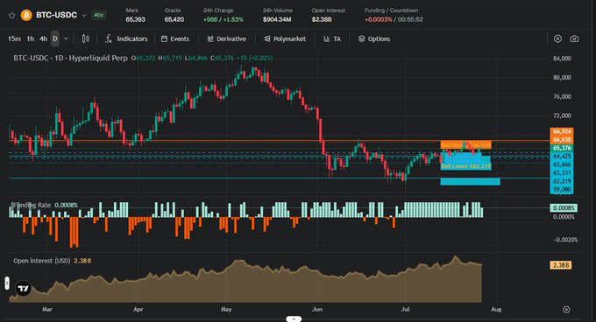This screenshot has width=596, height=322.
Task: Open chart settings circular icon in toolbar
Action: (x=557, y=38)
